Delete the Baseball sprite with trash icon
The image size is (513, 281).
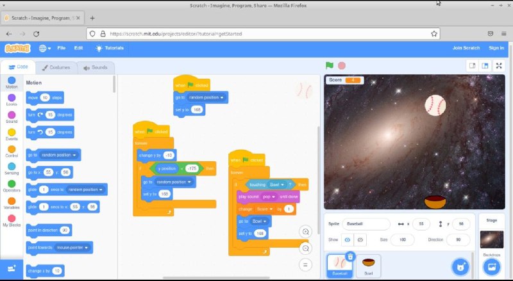350,257
